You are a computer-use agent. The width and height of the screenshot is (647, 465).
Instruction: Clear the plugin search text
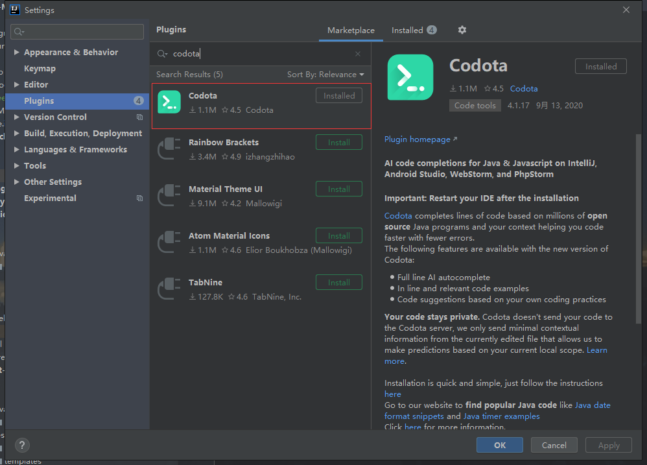tap(358, 54)
